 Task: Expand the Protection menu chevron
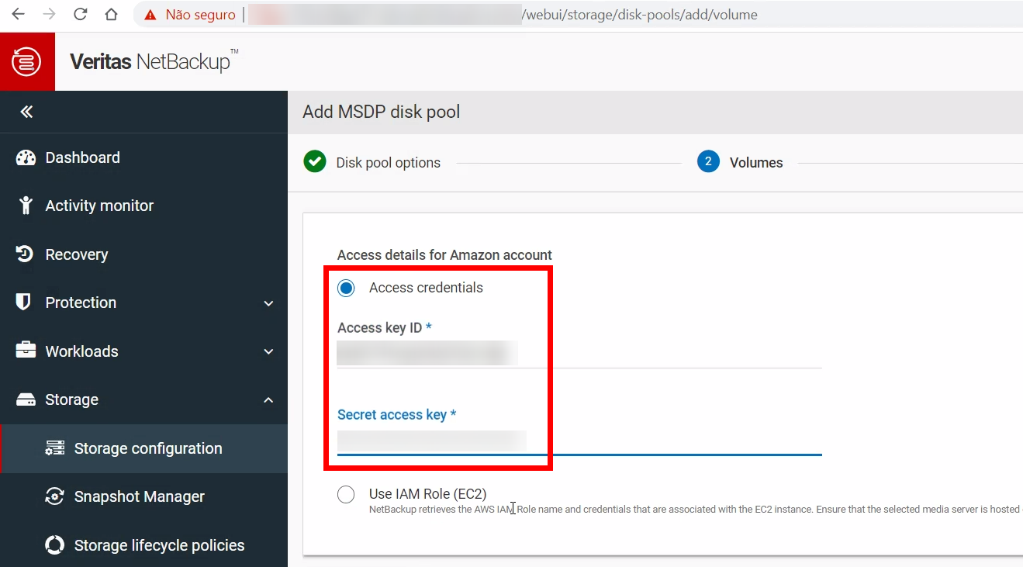268,303
